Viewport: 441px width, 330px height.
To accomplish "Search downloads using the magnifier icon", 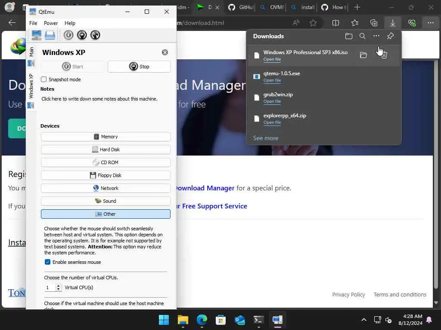I will (363, 36).
